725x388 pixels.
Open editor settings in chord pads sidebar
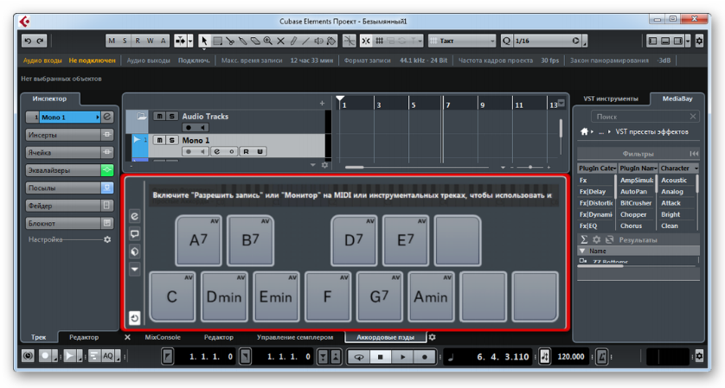click(134, 216)
